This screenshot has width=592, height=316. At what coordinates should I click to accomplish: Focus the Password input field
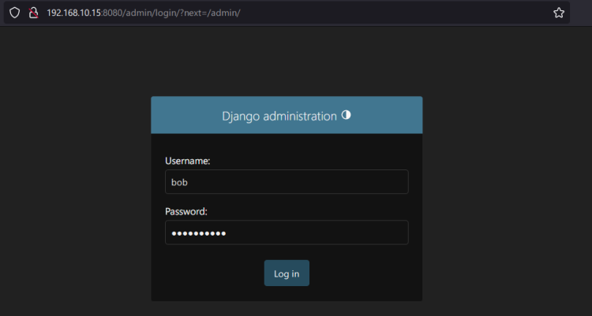[x=287, y=232]
